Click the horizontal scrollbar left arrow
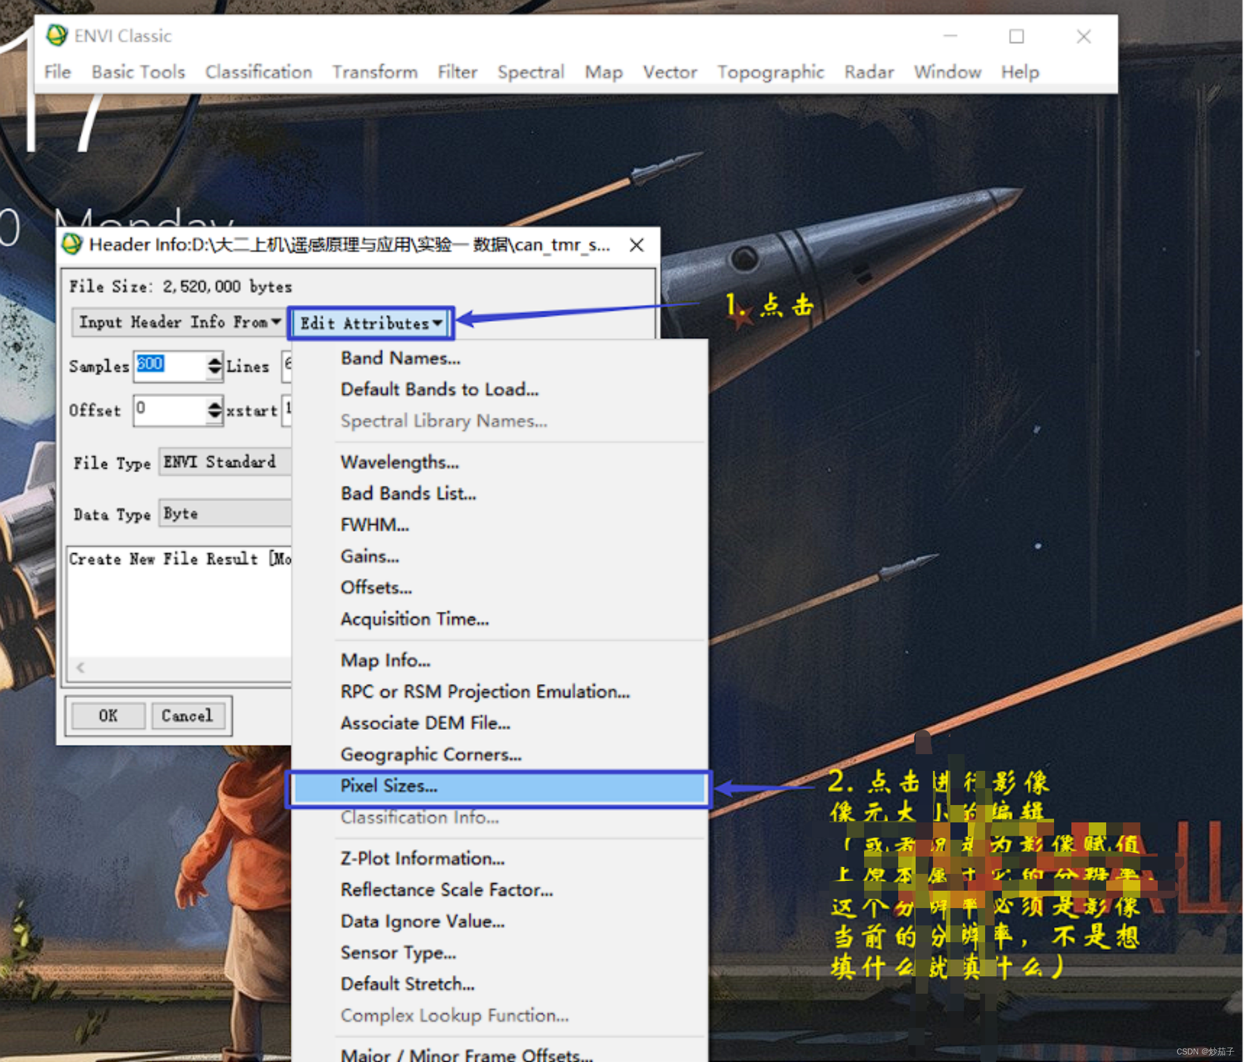 pyautogui.click(x=81, y=667)
